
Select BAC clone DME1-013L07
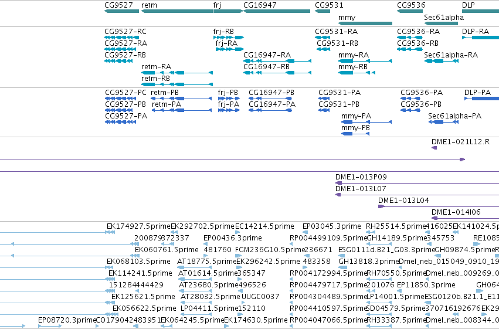point(361,189)
